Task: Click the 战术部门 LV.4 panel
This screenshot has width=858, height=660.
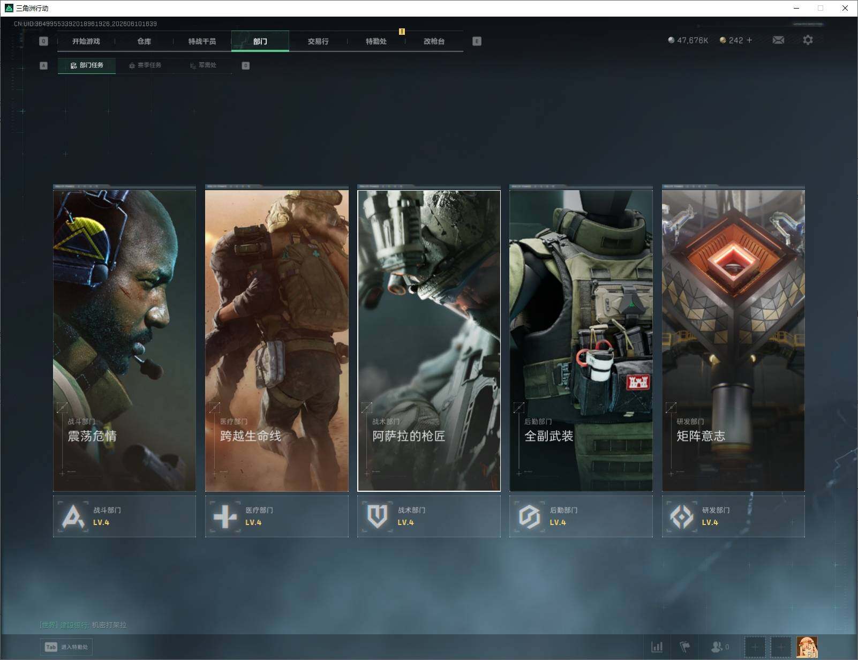Action: 429,516
